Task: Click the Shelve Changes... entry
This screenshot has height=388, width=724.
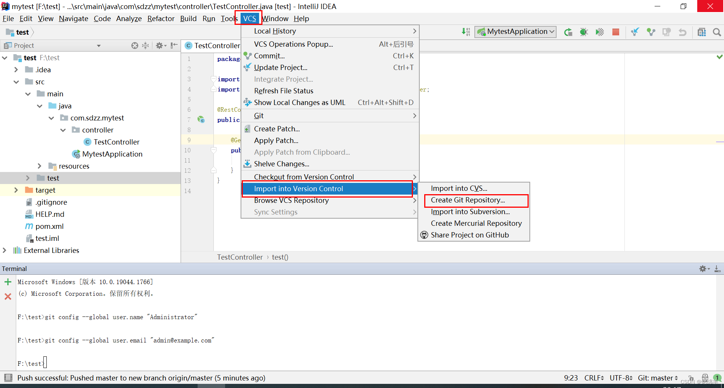Action: [x=330, y=164]
